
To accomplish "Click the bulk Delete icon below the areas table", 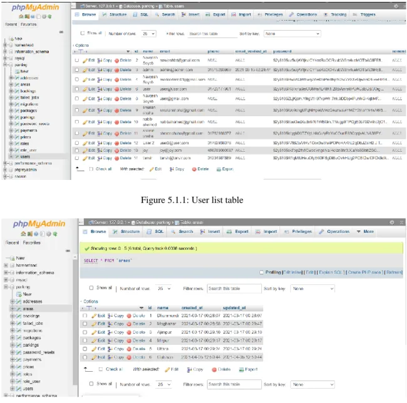I will (x=214, y=369).
